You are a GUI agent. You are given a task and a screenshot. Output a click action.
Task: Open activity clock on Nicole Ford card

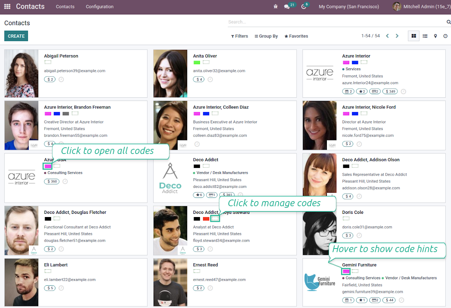359,144
